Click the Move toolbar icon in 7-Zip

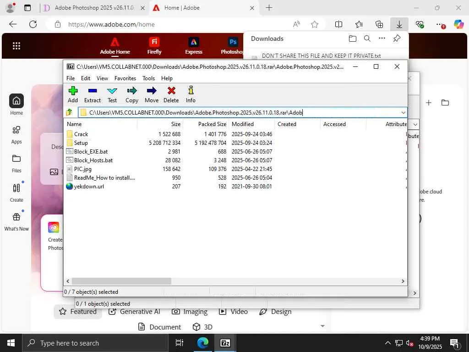tap(152, 94)
